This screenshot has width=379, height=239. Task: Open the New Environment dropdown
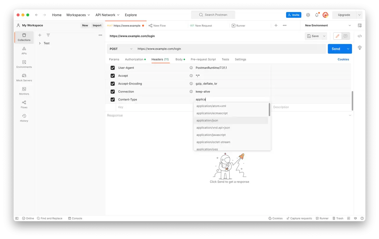(x=328, y=25)
